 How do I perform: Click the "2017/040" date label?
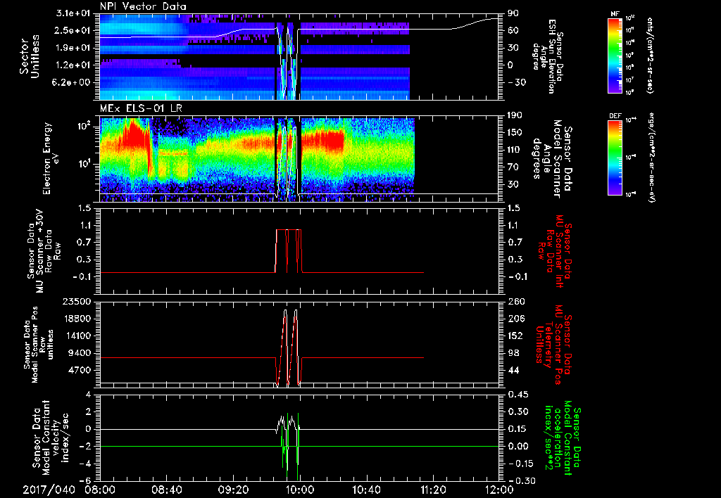click(49, 490)
